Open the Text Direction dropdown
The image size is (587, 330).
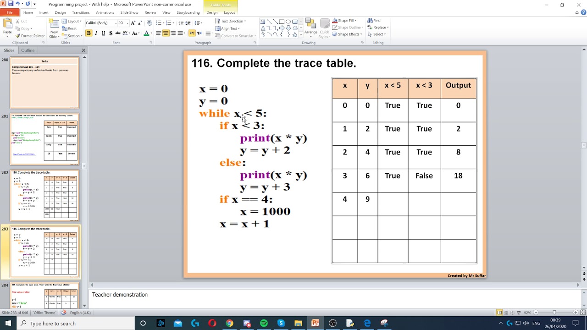coord(231,21)
